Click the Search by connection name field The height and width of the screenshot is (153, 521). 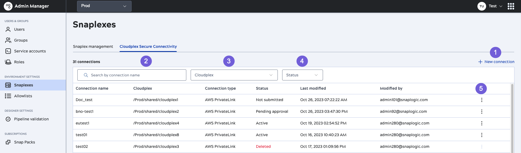(132, 75)
